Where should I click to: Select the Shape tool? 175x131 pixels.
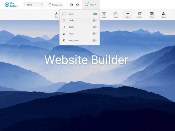tap(116, 15)
